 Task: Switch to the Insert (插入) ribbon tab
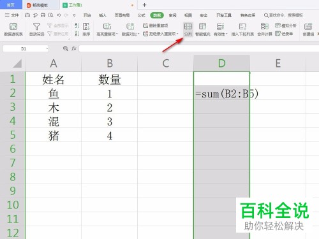103,15
